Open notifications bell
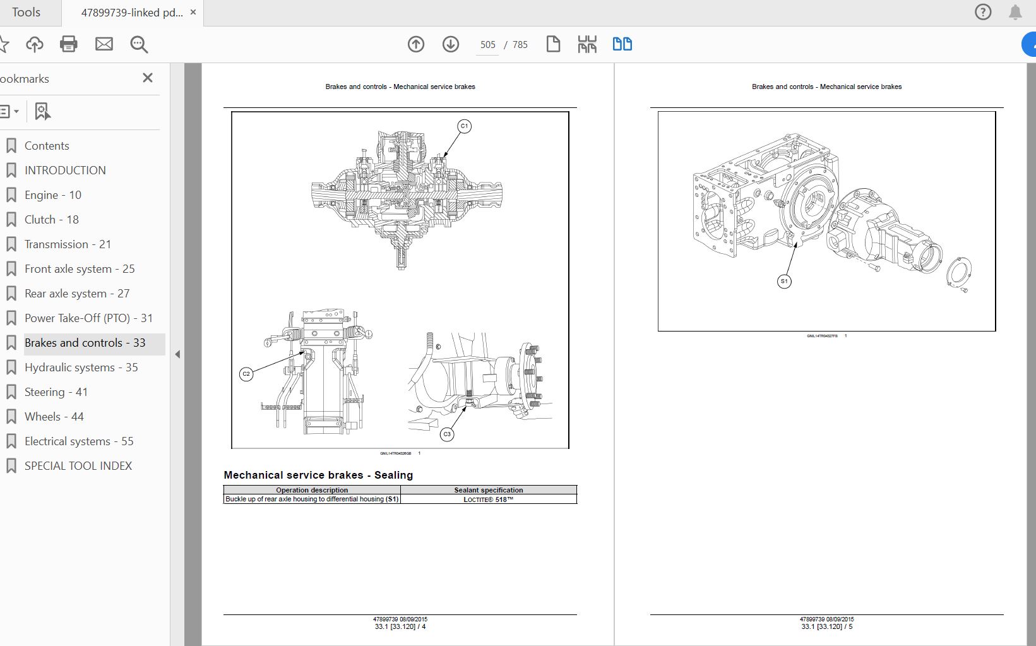1036x646 pixels. click(x=1015, y=12)
